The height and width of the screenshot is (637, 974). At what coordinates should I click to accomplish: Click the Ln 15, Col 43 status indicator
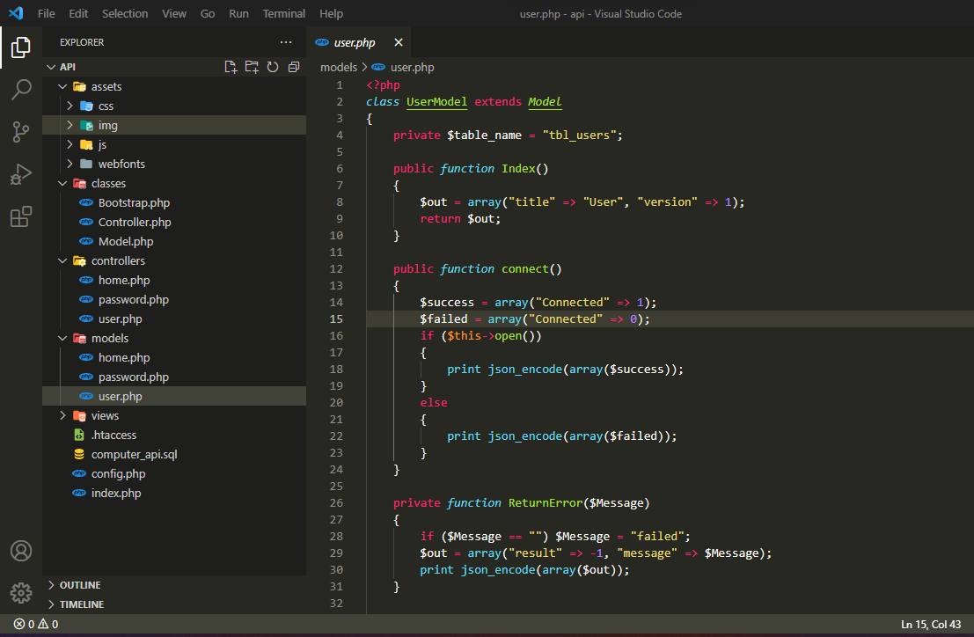[x=930, y=624]
